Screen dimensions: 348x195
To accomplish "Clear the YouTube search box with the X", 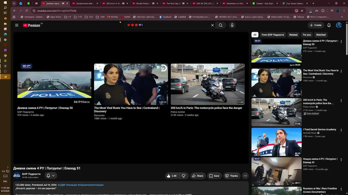I will point(212,25).
